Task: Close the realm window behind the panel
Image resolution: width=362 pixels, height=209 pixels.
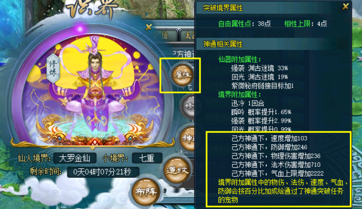Action: click(149, 27)
